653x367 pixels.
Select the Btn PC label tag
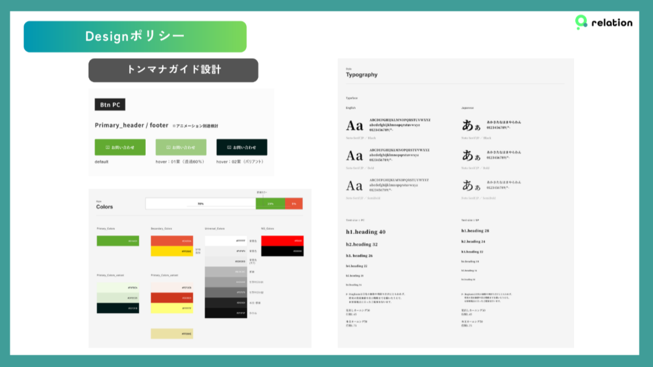click(x=110, y=105)
